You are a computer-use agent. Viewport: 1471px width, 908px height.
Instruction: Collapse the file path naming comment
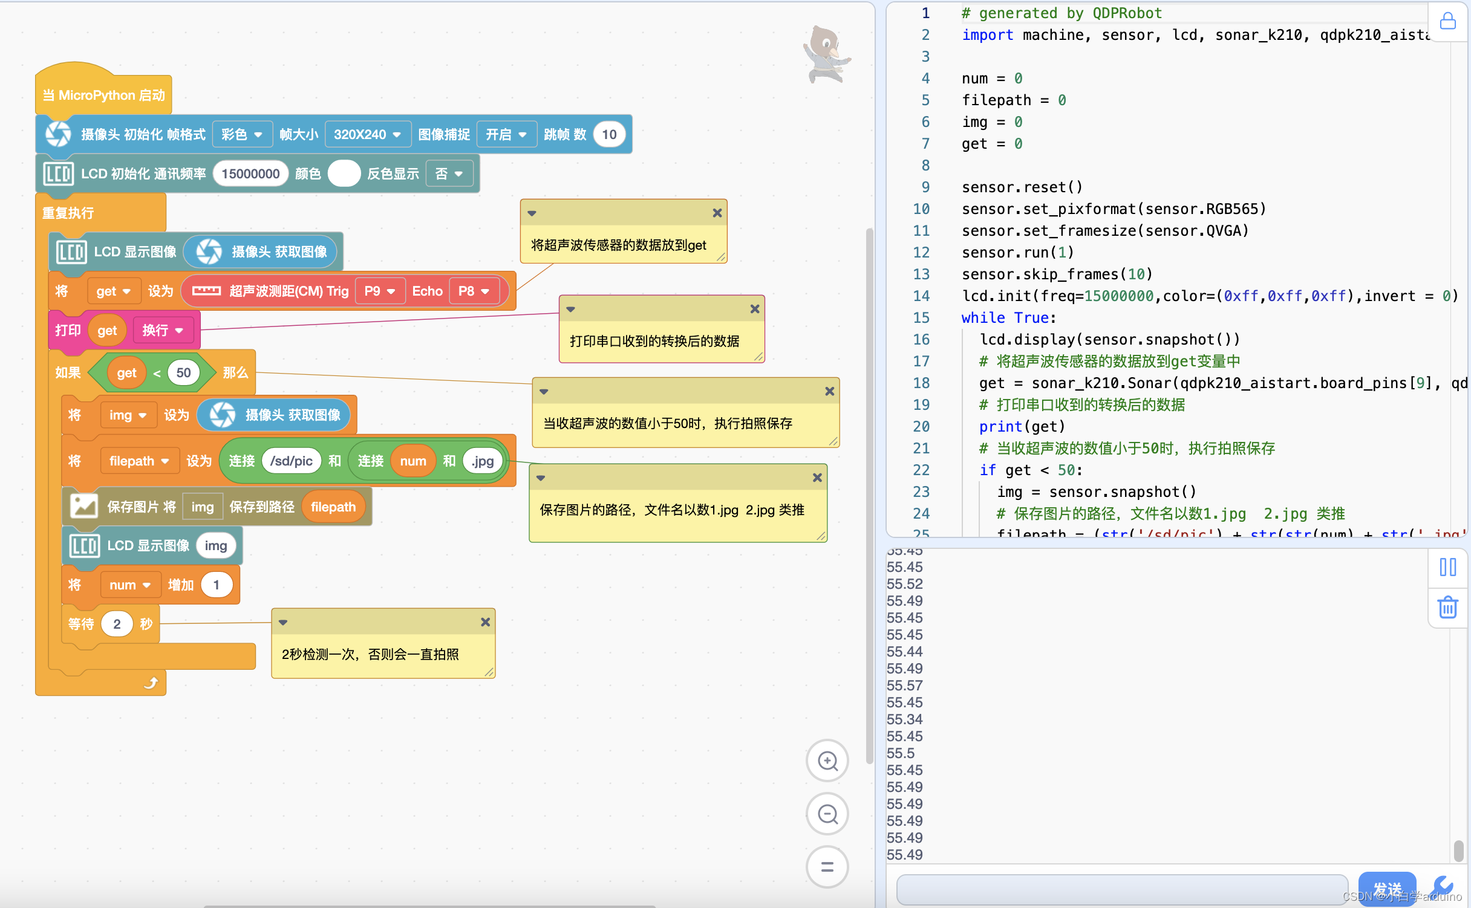541,478
